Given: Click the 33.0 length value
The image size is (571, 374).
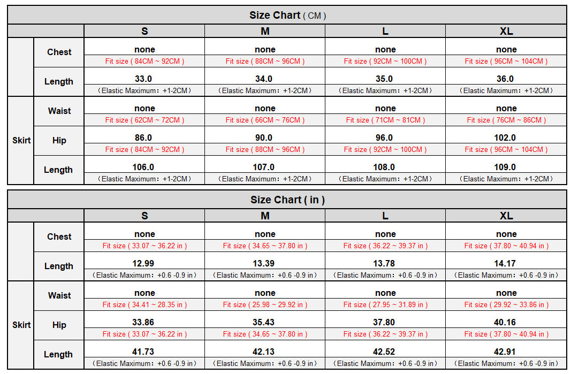Looking at the screenshot, I should pos(143,79).
